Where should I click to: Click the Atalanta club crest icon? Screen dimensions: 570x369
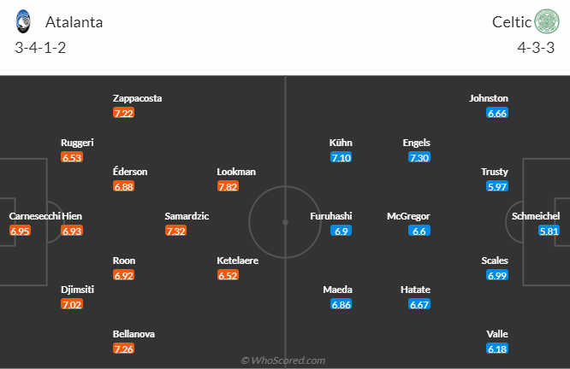pyautogui.click(x=25, y=20)
